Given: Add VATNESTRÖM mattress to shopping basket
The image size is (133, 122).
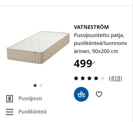Looking at the screenshot, I should 81,94.
